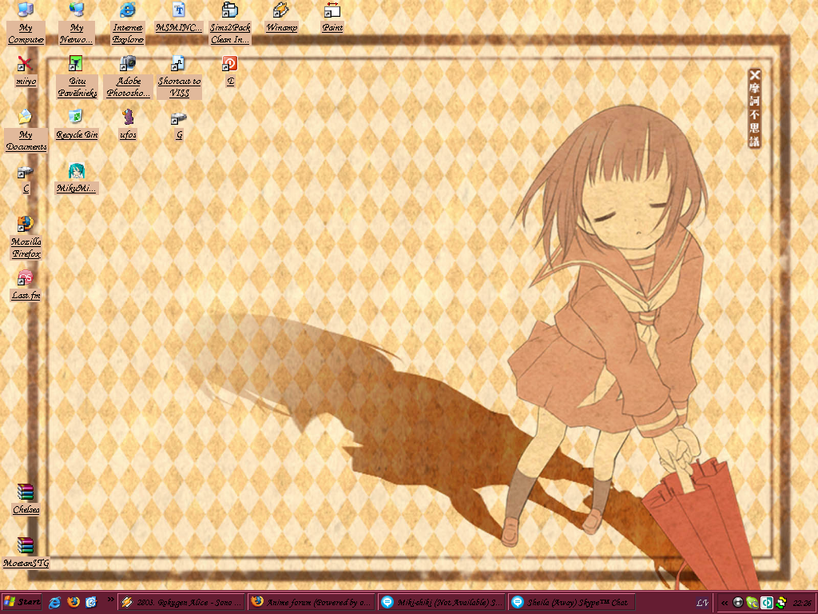Open the My Computer desktop icon
This screenshot has height=614, width=818.
point(26,23)
